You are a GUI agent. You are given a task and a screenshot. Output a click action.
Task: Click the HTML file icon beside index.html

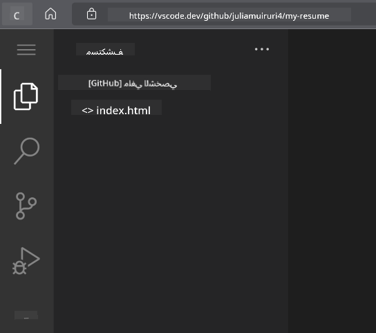[87, 111]
